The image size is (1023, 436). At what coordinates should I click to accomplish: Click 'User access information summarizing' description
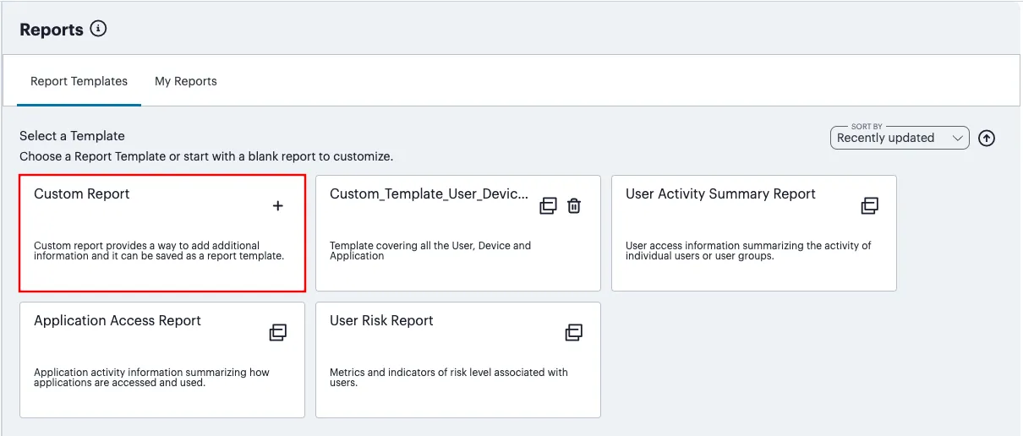[x=748, y=251]
